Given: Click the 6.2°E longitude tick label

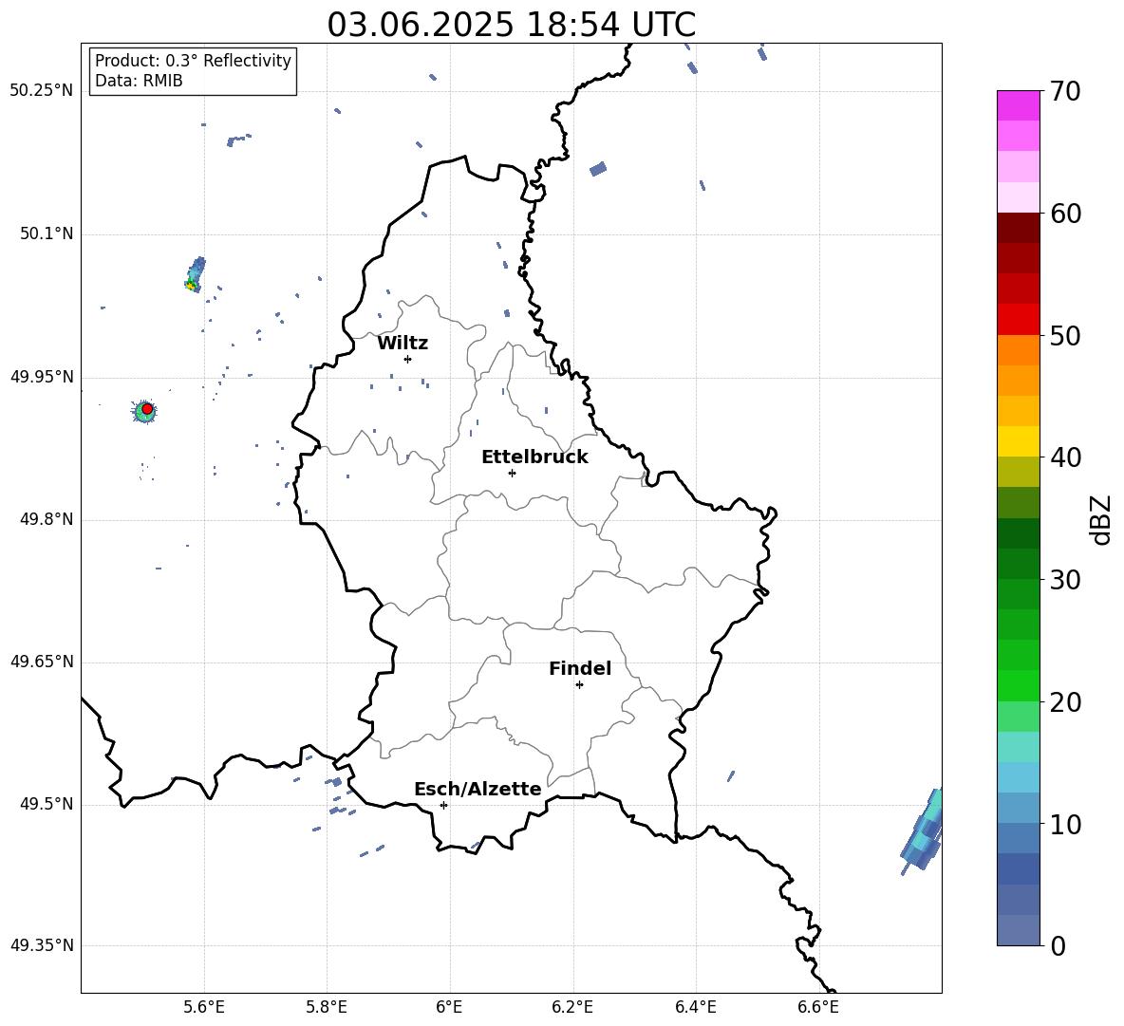Looking at the screenshot, I should tap(572, 1007).
